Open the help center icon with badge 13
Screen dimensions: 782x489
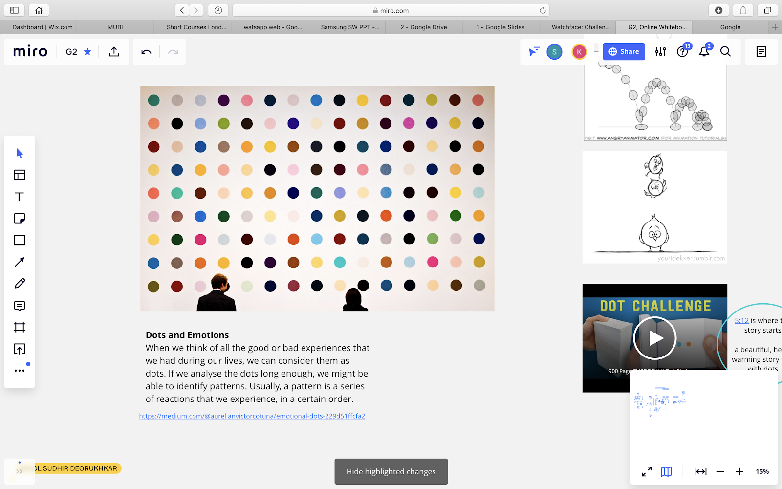tap(682, 51)
